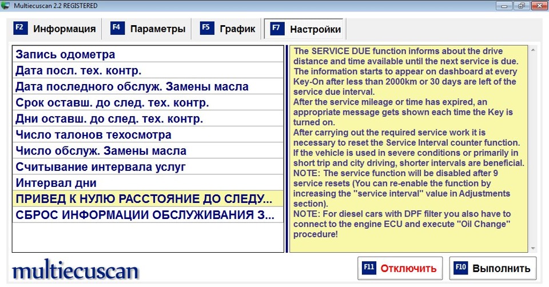Click Отключить to disconnect
Viewport: 549px width, 287px height.
400,268
